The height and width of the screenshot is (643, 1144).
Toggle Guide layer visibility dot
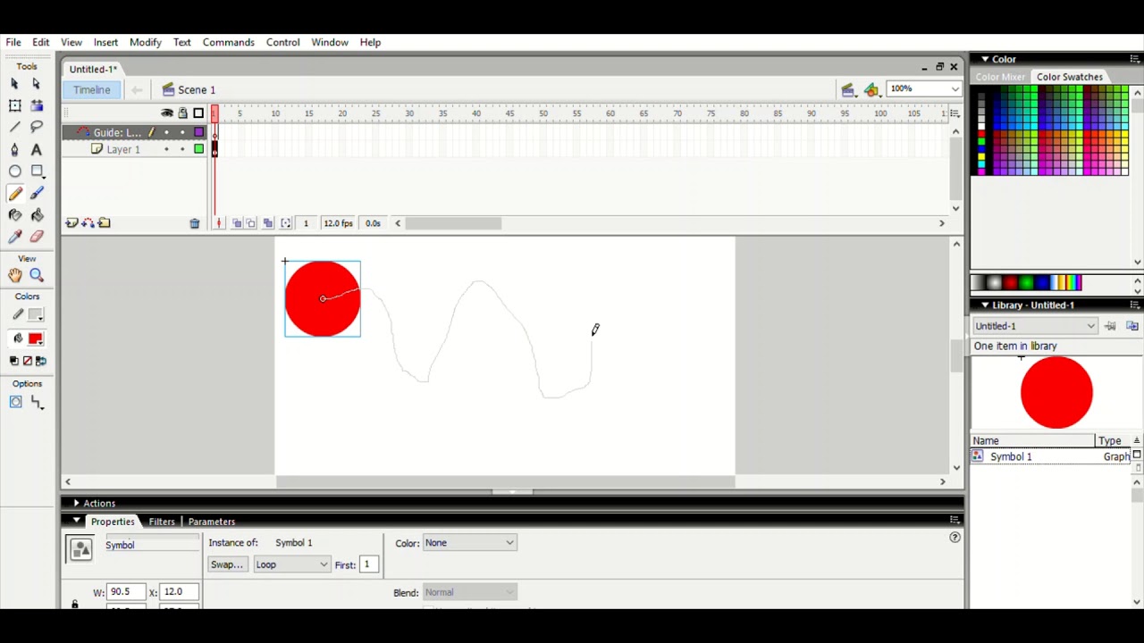point(166,132)
